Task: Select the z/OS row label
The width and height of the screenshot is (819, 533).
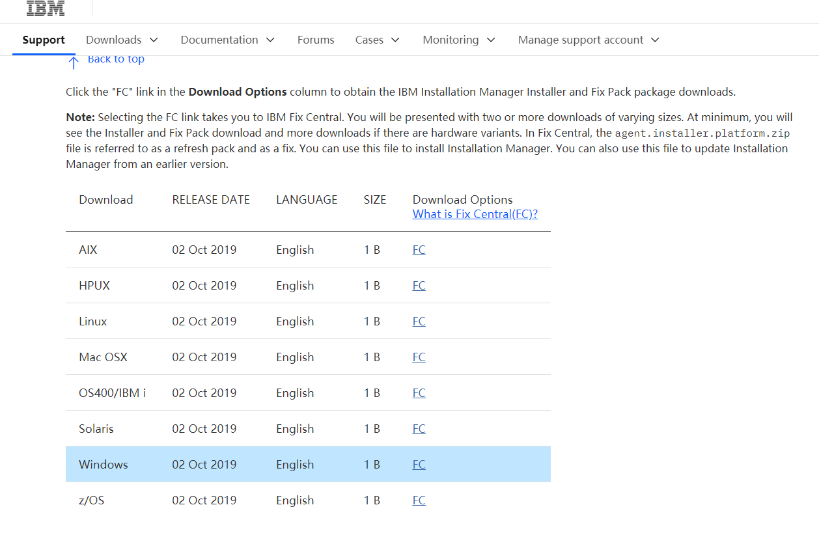Action: point(92,500)
